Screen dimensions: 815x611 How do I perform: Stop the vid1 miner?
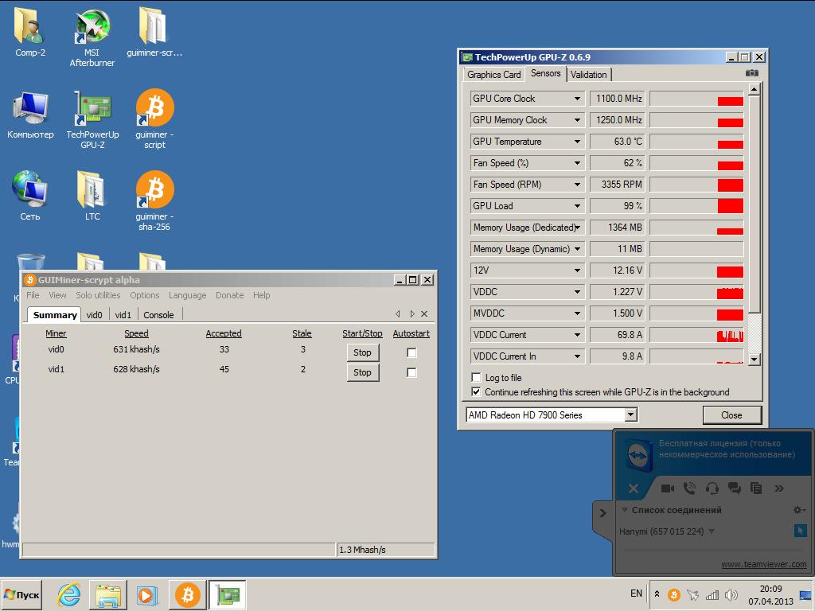click(x=362, y=372)
